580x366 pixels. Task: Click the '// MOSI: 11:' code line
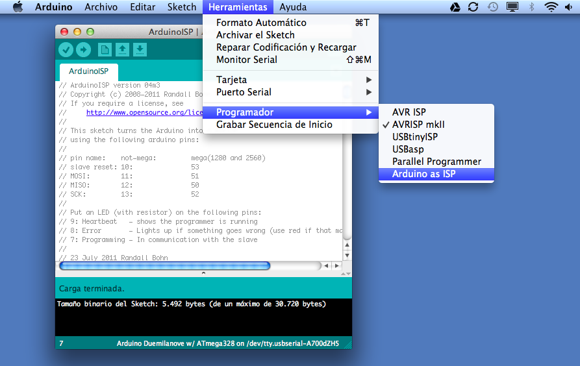point(129,176)
